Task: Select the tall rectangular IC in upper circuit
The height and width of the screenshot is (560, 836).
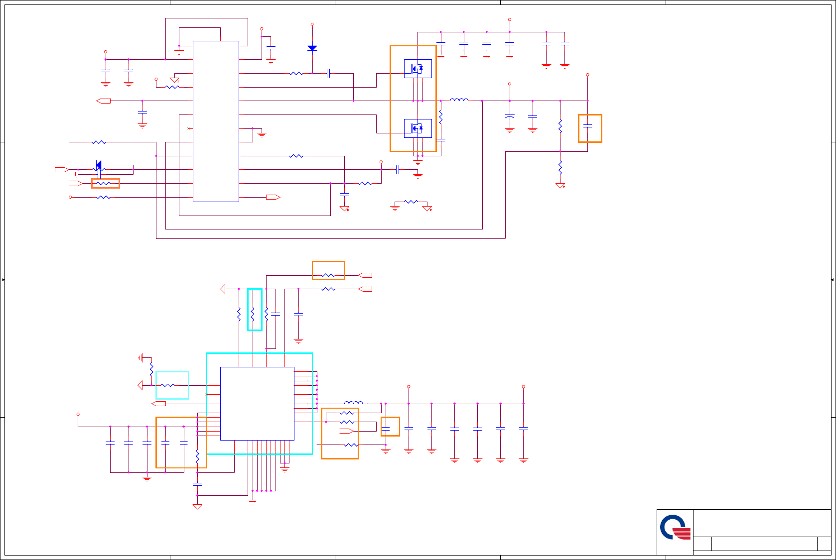Action: 216,121
